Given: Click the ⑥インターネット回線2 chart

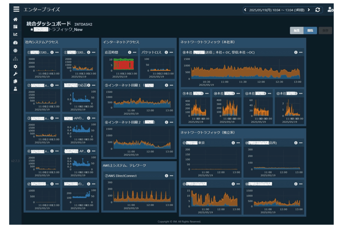Looking at the screenshot, I should pyautogui.click(x=139, y=141).
